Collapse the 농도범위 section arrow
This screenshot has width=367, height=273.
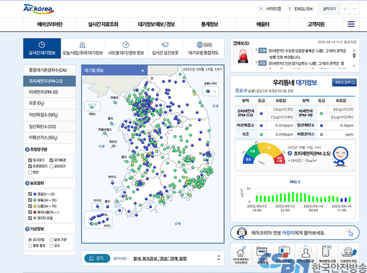(27, 183)
